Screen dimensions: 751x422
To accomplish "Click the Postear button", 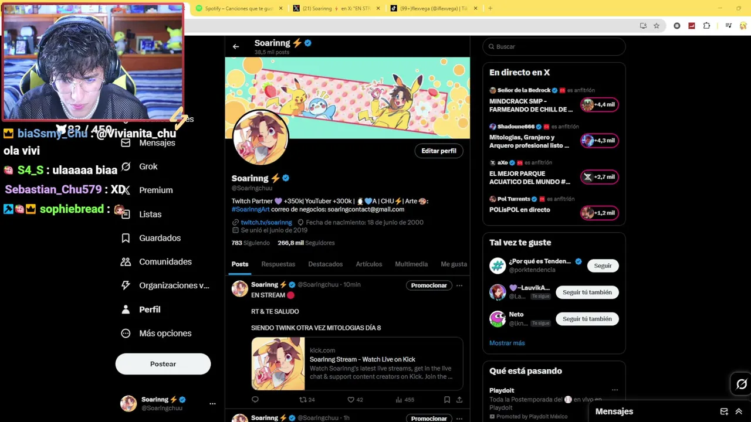I will point(163,364).
